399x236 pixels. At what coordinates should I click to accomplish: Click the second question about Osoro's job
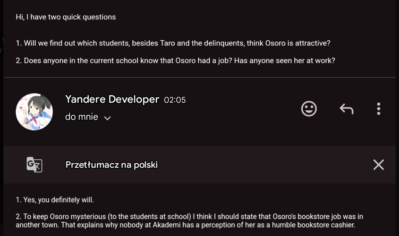(175, 60)
